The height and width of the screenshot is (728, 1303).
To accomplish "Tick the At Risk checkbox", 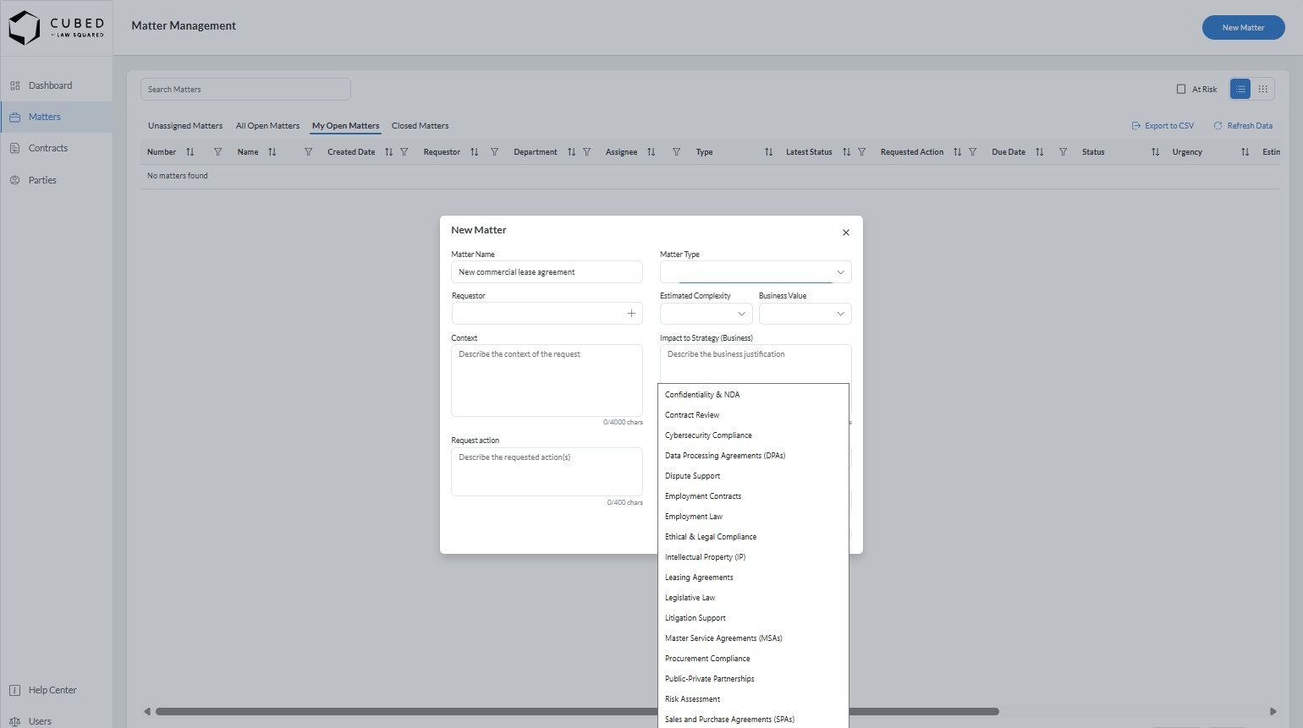I will pos(1181,89).
